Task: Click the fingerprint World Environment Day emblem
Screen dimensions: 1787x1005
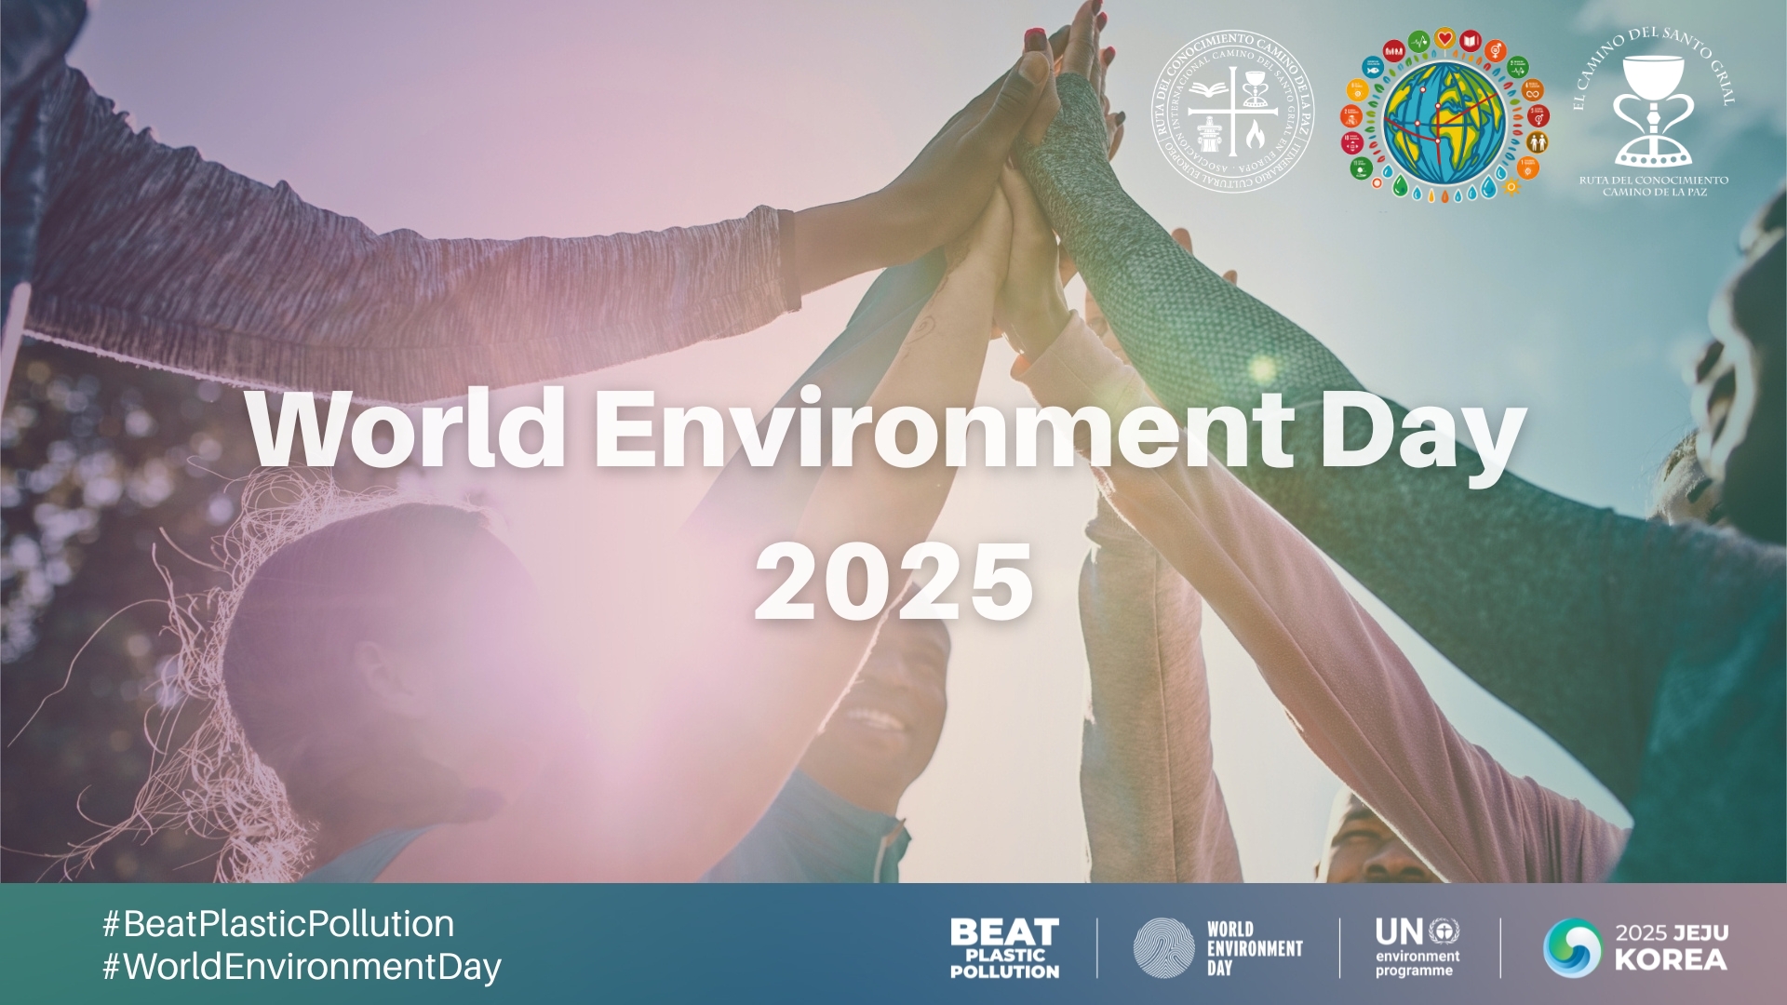Action: pos(1163,948)
